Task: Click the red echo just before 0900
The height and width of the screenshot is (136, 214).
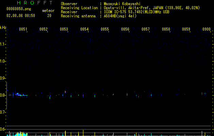Action: coord(202,93)
